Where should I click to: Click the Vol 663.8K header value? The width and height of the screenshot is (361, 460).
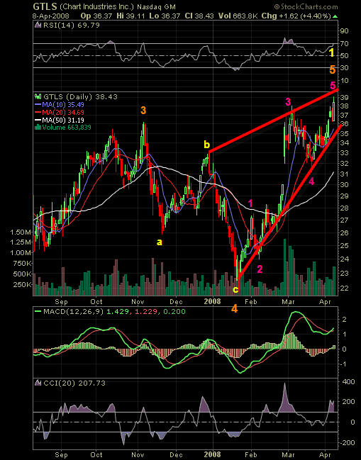(x=238, y=16)
